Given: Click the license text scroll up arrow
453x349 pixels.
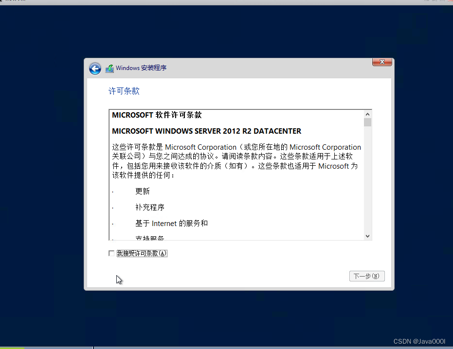Looking at the screenshot, I should [367, 114].
